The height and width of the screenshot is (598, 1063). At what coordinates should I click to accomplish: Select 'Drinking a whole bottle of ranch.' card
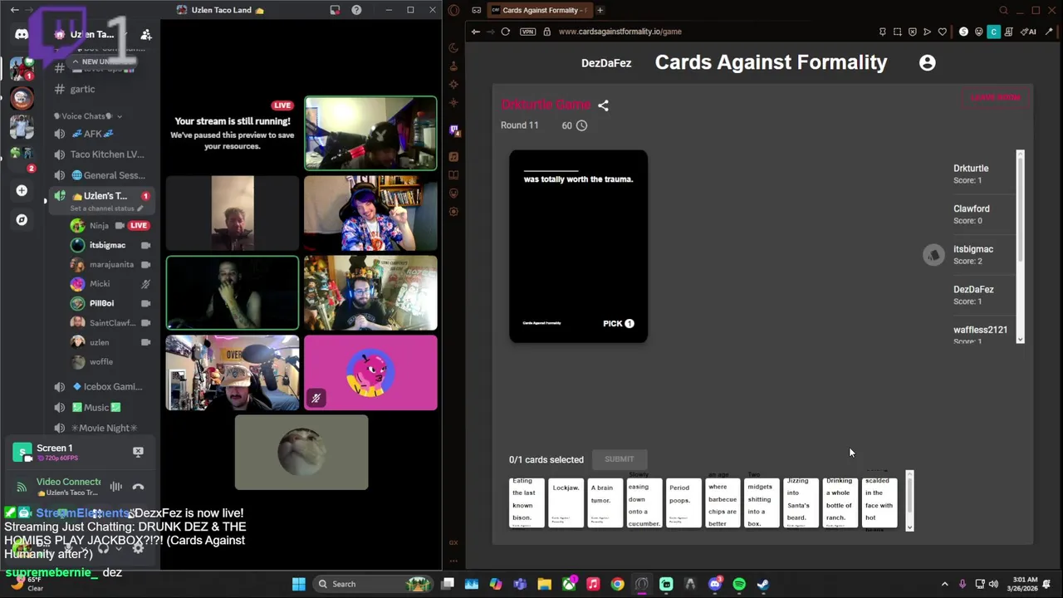pos(840,502)
